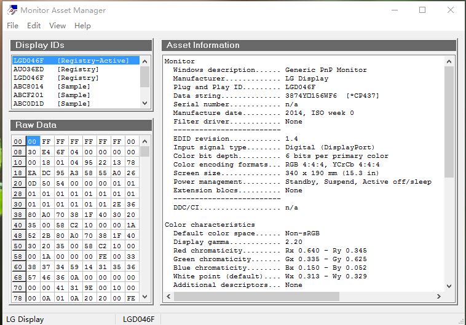Image resolution: width=466 pixels, height=325 pixels.
Task: Click the Display IDs scrollbar thumb
Action: [144, 77]
